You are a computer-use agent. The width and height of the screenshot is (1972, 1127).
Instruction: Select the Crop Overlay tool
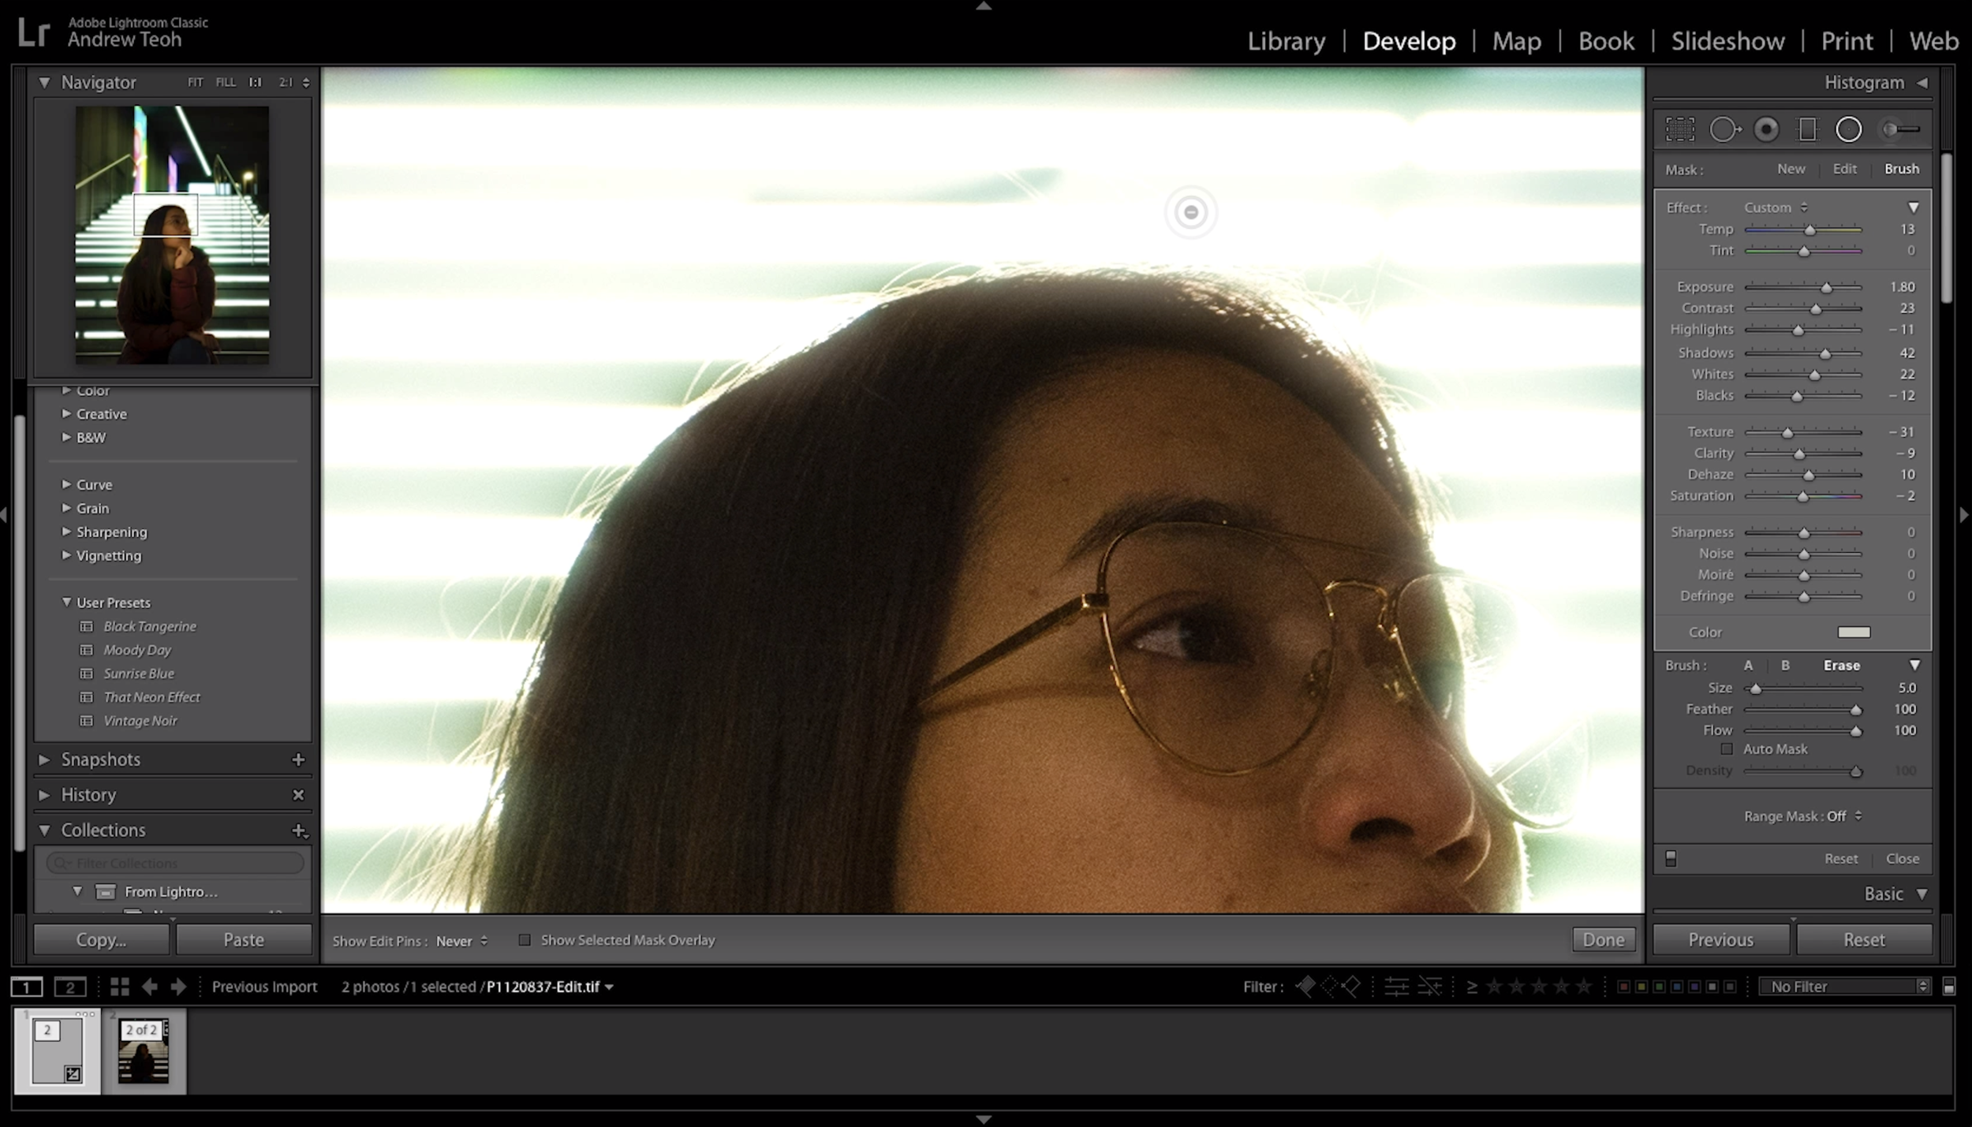point(1681,129)
